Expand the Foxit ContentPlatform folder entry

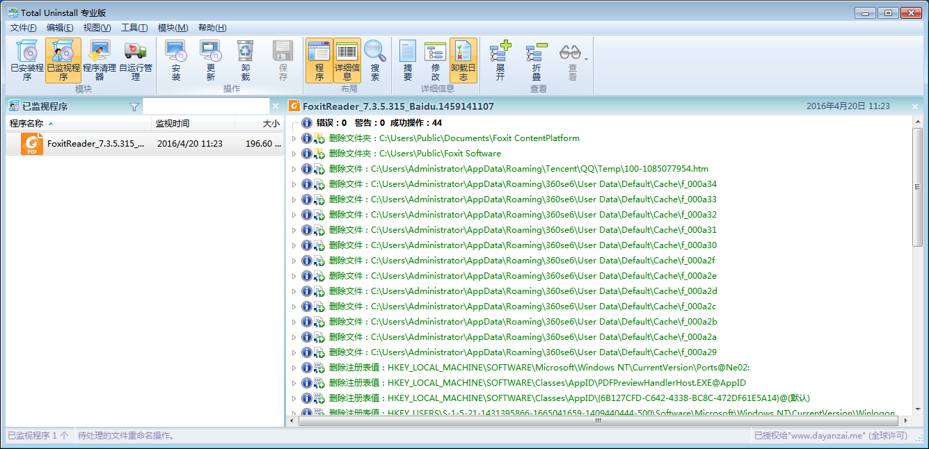294,138
